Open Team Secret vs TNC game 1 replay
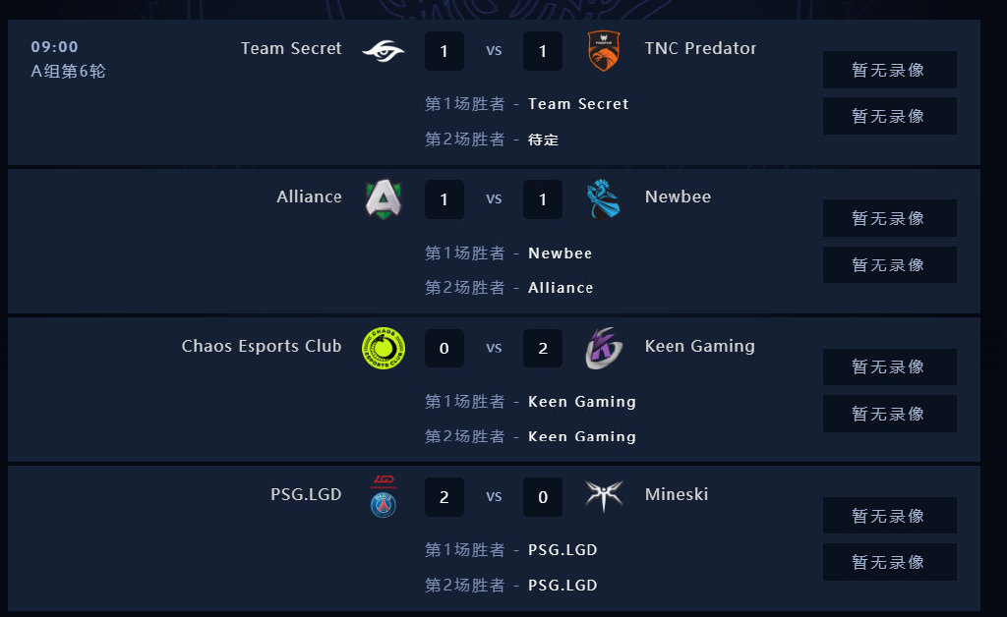 pyautogui.click(x=889, y=70)
